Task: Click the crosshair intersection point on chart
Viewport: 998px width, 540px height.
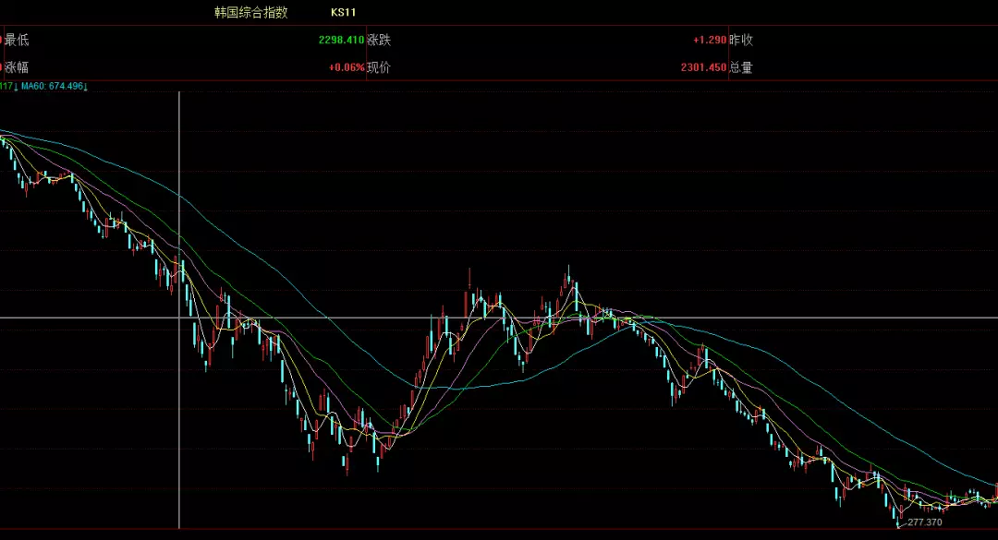Action: pos(179,318)
